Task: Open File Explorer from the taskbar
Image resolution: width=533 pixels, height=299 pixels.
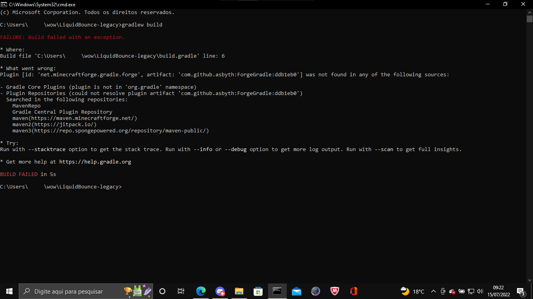Action: [x=239, y=291]
